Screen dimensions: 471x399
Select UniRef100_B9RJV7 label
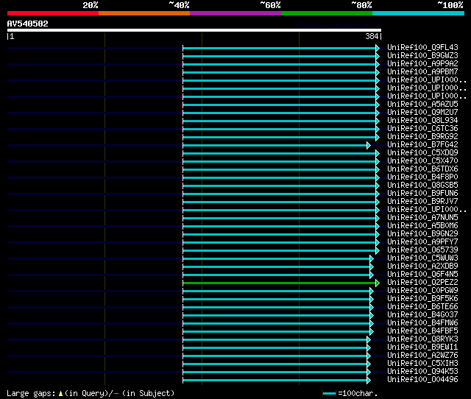coord(422,202)
